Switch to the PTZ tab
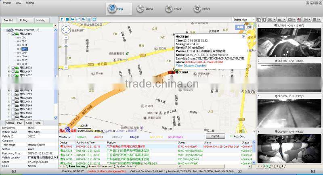323x175 pixels. (x=19, y=123)
